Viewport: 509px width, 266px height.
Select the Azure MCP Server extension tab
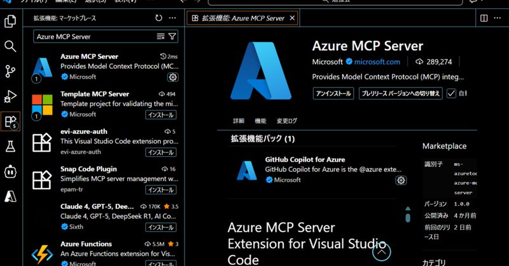(x=243, y=18)
